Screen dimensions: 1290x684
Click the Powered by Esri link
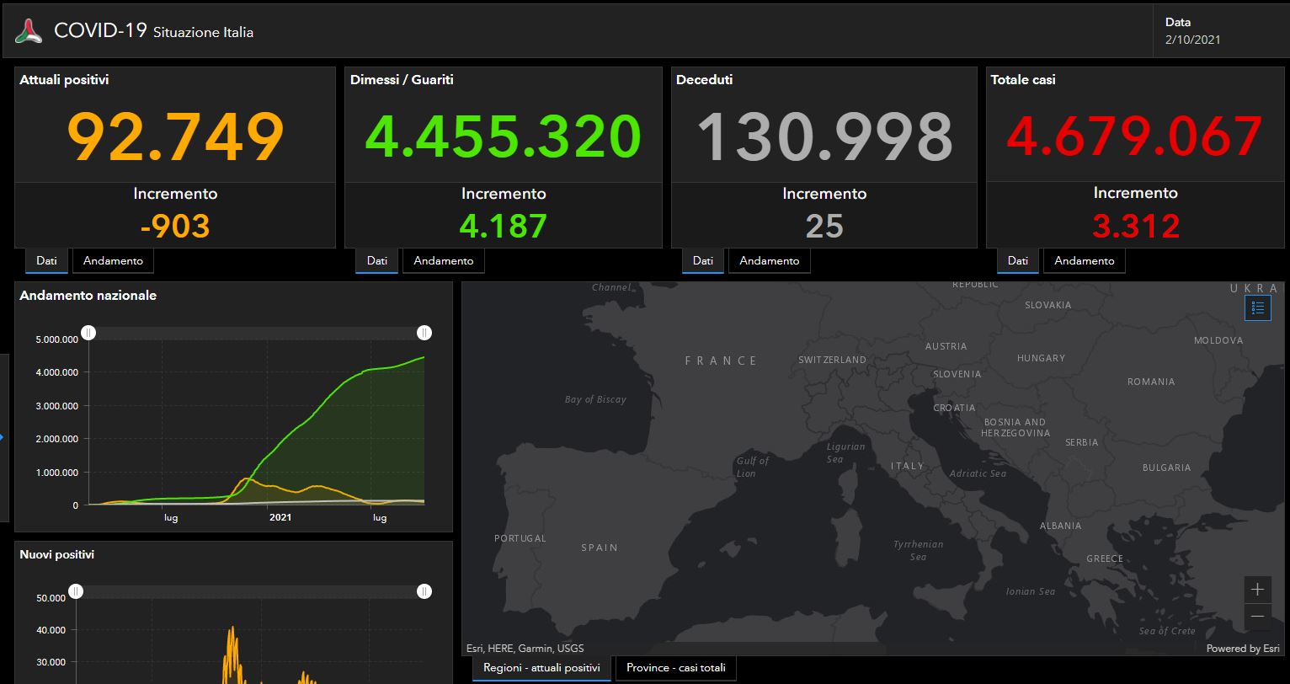pos(1242,649)
